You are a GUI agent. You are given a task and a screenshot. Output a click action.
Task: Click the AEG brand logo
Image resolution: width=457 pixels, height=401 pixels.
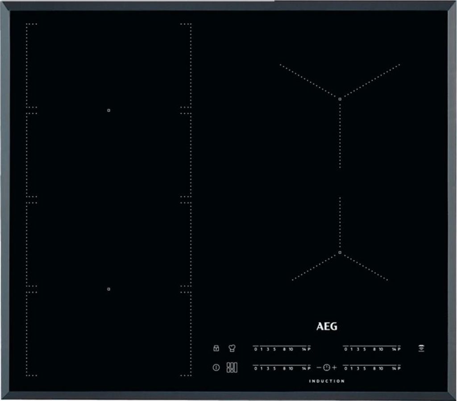pyautogui.click(x=327, y=326)
